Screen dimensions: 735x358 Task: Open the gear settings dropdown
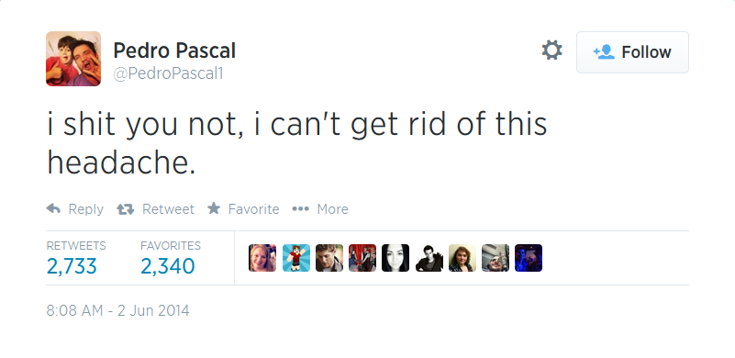point(551,50)
